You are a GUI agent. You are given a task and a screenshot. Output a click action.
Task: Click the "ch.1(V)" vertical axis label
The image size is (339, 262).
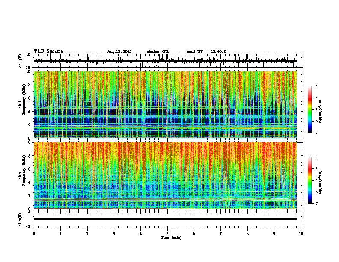[21, 61]
